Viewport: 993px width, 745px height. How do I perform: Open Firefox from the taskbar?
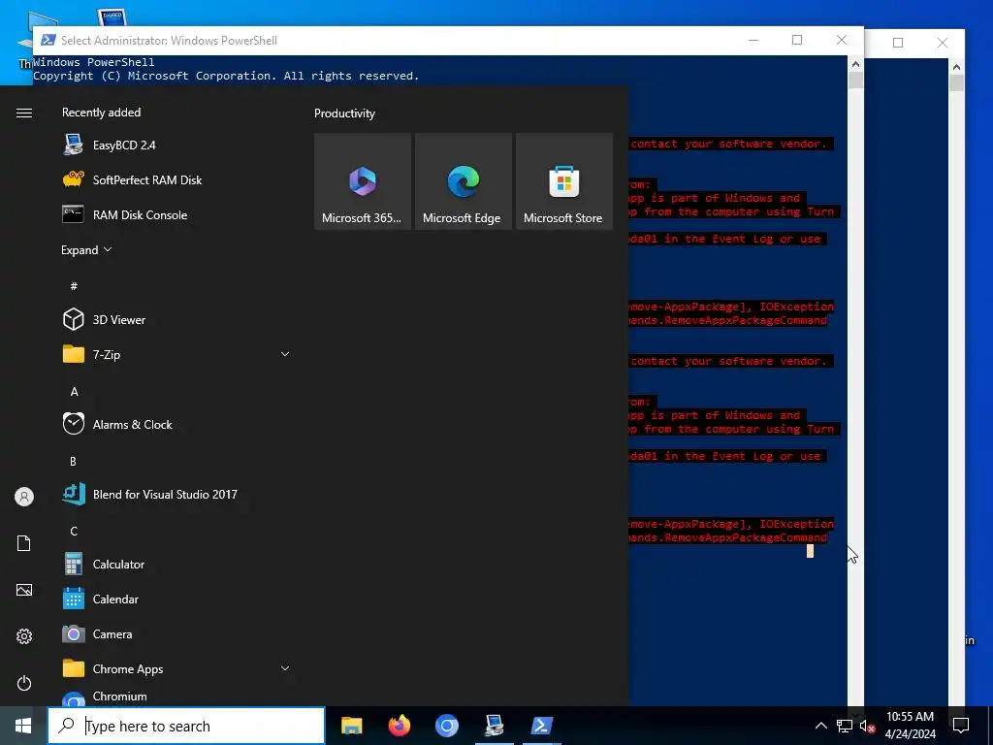tap(399, 726)
